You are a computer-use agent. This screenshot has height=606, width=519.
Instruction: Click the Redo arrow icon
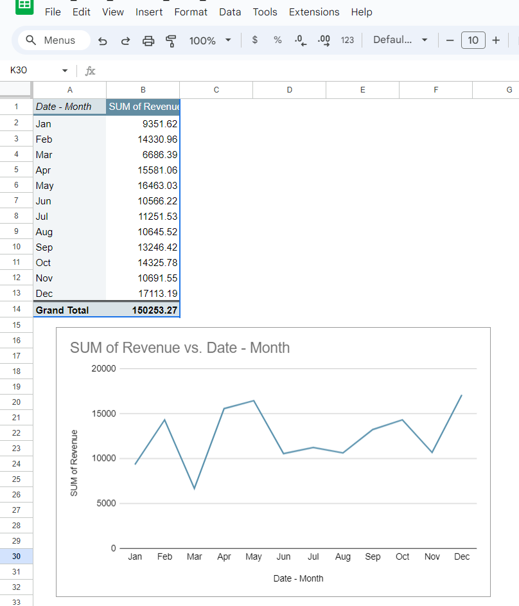tap(125, 40)
